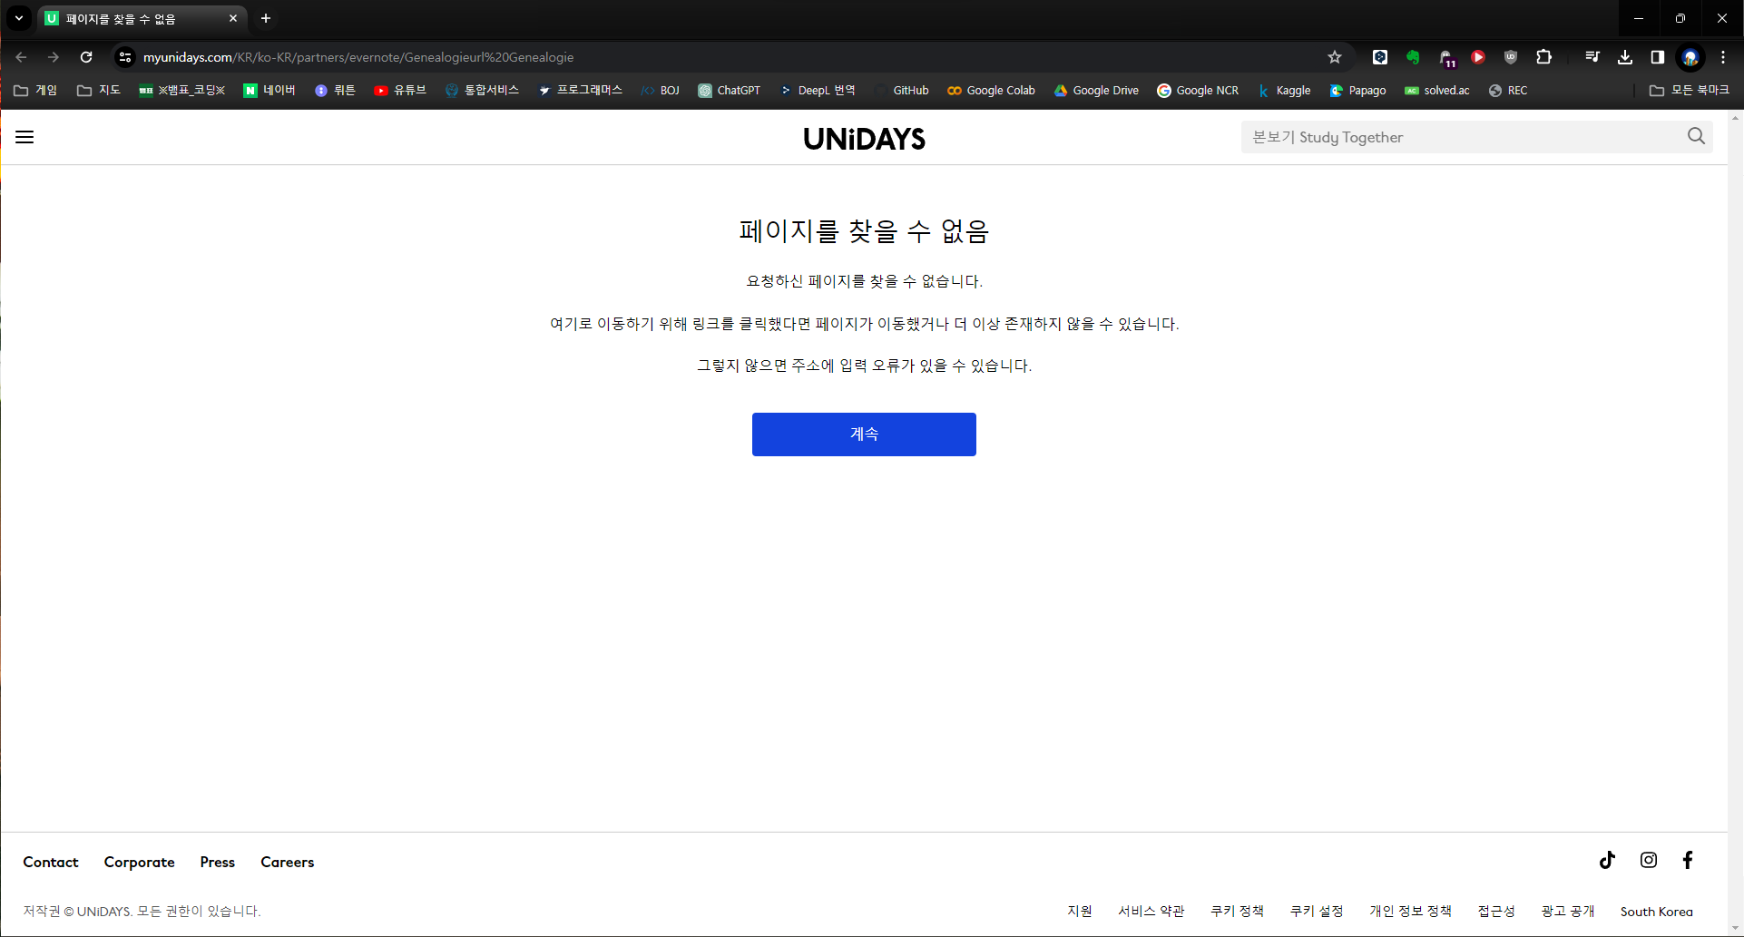The width and height of the screenshot is (1744, 937).
Task: Click the address bar URL
Action: point(358,57)
